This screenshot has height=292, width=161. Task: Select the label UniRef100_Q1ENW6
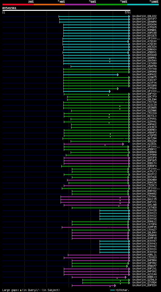tap(144, 111)
